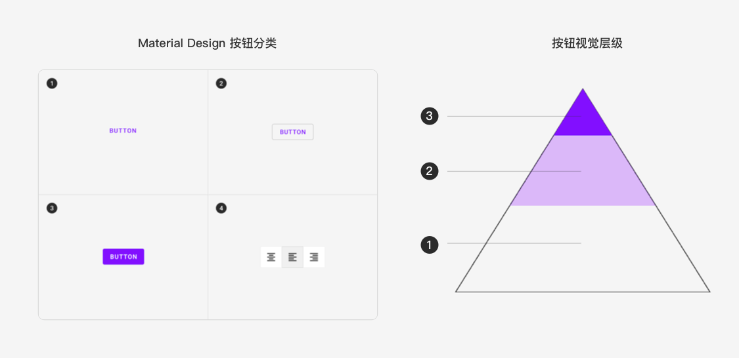Select the right align toggle icon
This screenshot has height=358, width=739.
[x=314, y=257]
